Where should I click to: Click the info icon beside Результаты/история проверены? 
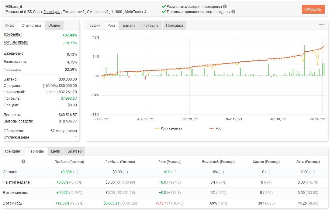point(225,7)
